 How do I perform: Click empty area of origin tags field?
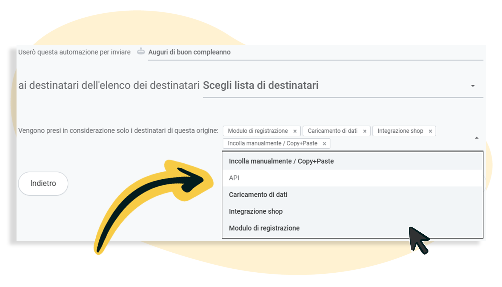click(x=400, y=144)
